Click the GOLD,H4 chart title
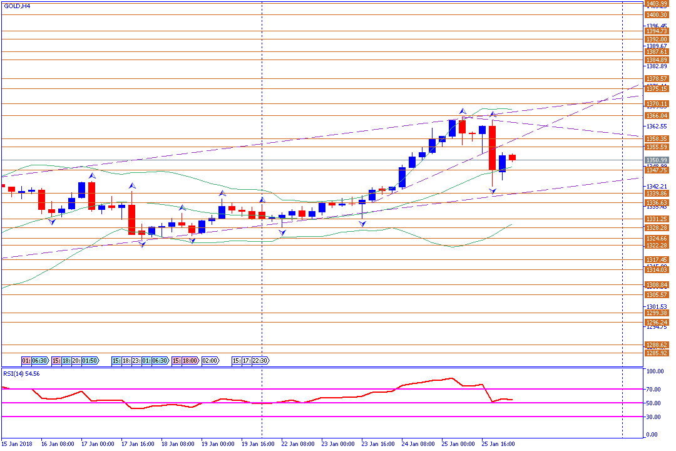The image size is (676, 451). pyautogui.click(x=17, y=6)
